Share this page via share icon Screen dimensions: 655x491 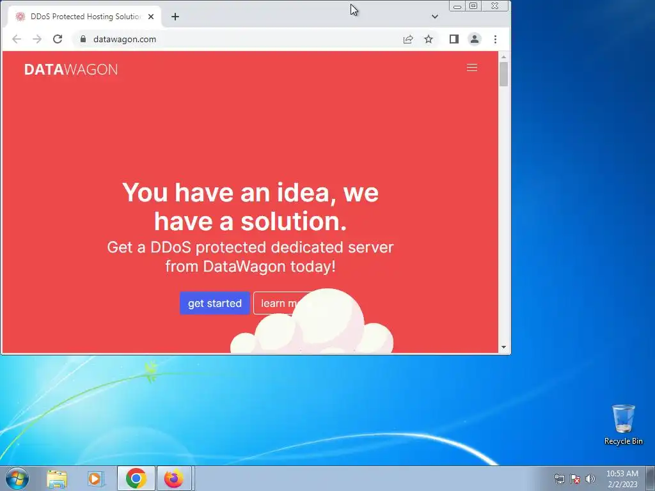tap(408, 39)
